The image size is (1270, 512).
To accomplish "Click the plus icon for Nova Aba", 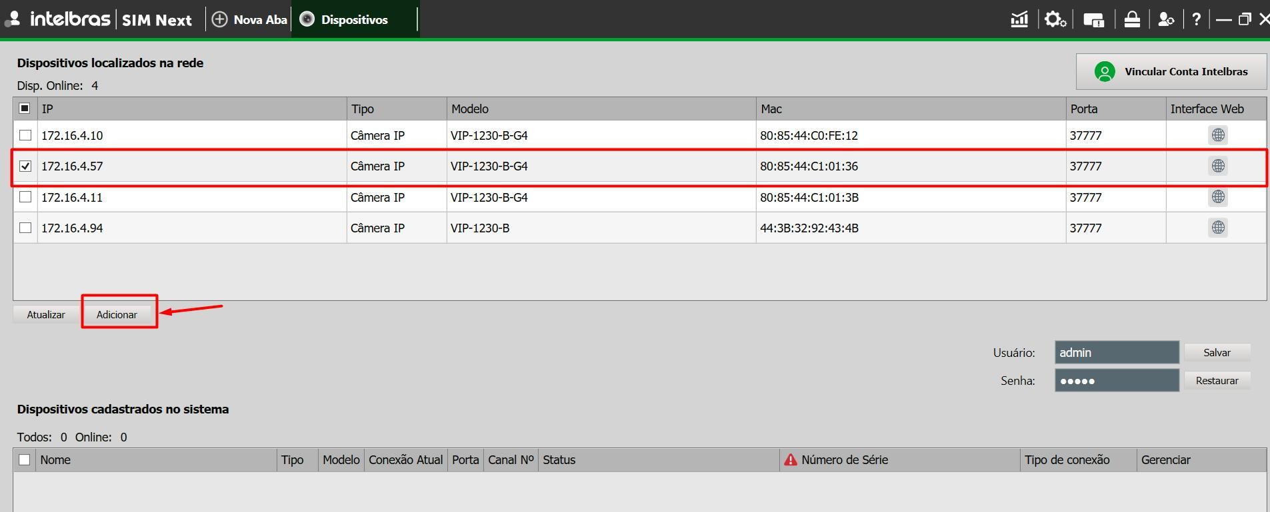I will (219, 19).
